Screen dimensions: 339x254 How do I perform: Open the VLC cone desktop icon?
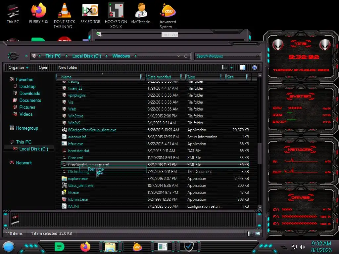tap(64, 16)
